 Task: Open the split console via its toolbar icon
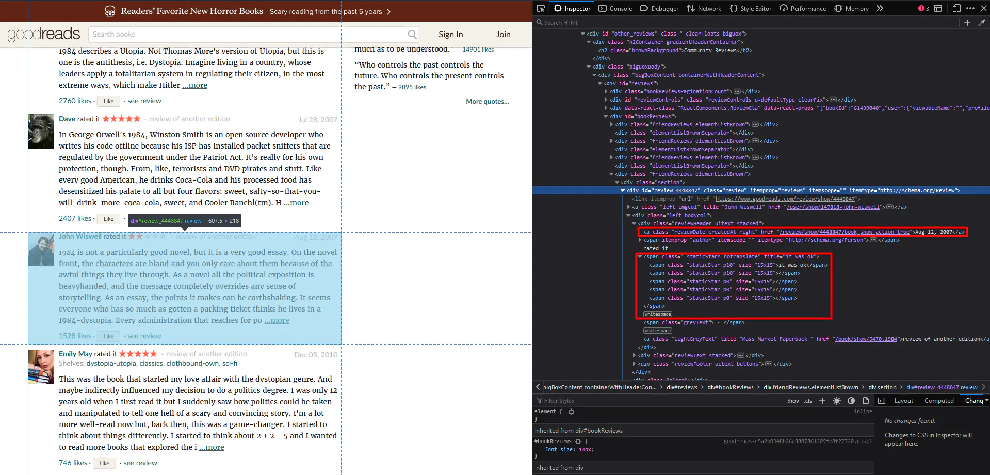click(x=938, y=8)
